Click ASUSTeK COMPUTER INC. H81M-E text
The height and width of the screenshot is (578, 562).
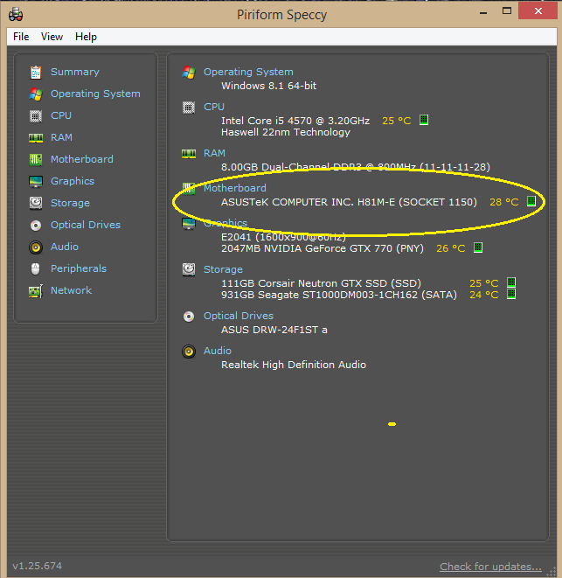349,202
